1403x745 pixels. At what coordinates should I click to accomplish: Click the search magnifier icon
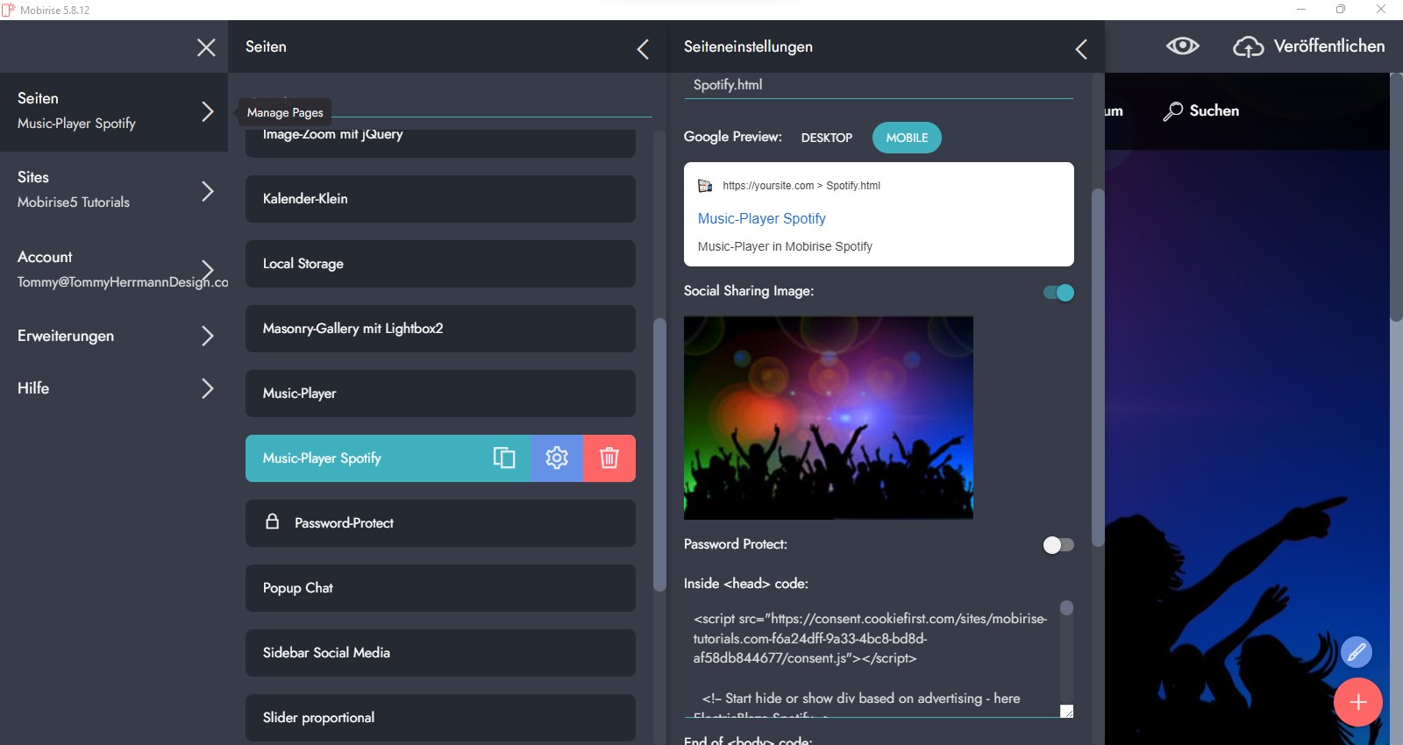pyautogui.click(x=1172, y=111)
